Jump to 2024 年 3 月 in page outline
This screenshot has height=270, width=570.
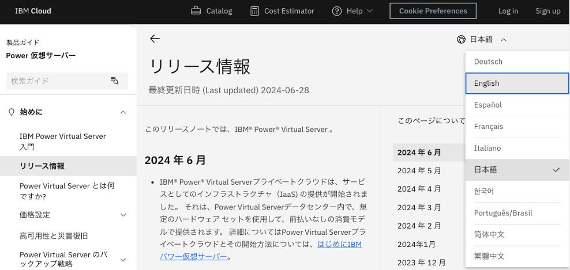pos(419,207)
